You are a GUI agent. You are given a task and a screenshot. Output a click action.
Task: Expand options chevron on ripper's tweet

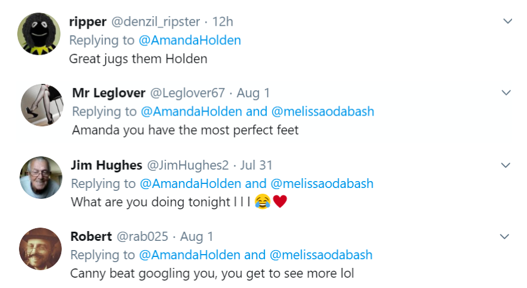tap(507, 21)
